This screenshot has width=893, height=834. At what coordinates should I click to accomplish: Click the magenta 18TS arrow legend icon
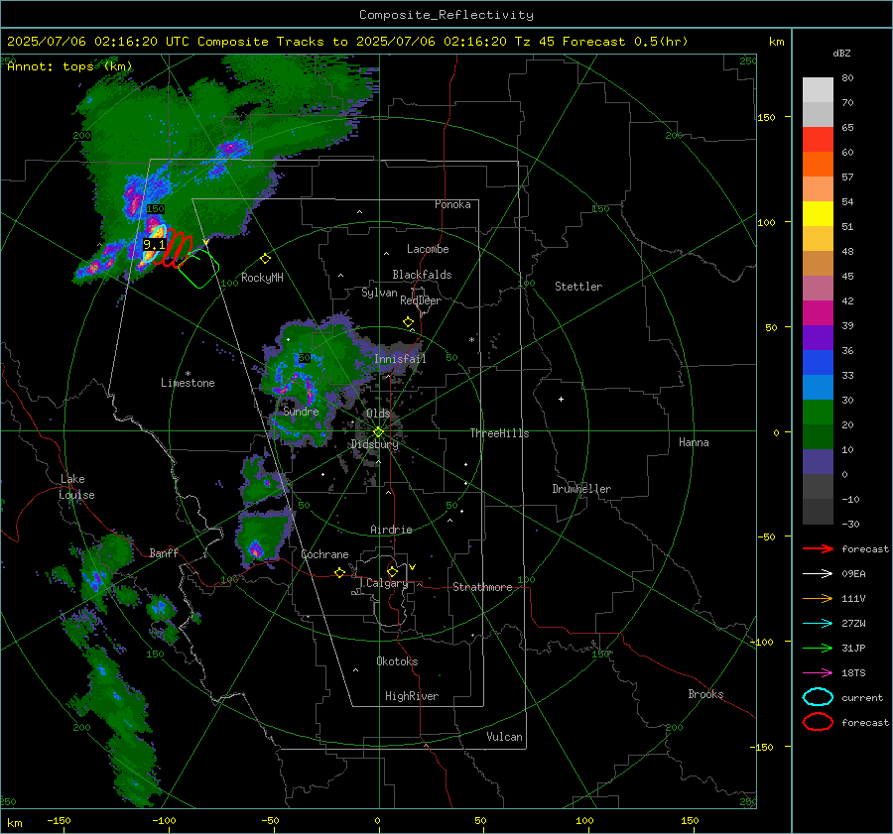click(818, 673)
